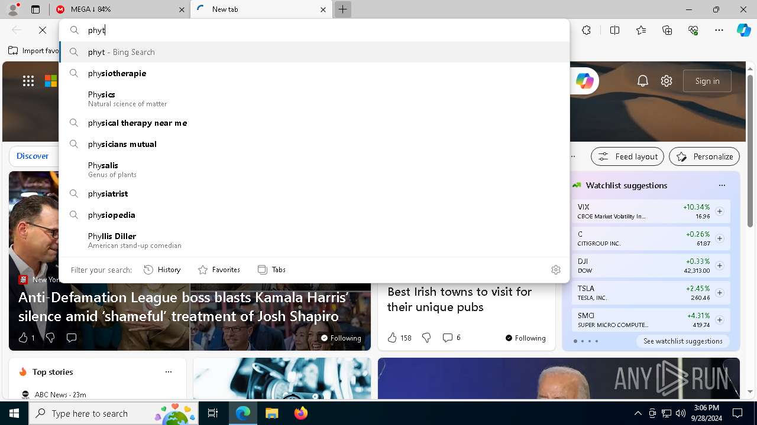This screenshot has height=425, width=757.
Task: Open the page Copilot round button
Action: 584,81
